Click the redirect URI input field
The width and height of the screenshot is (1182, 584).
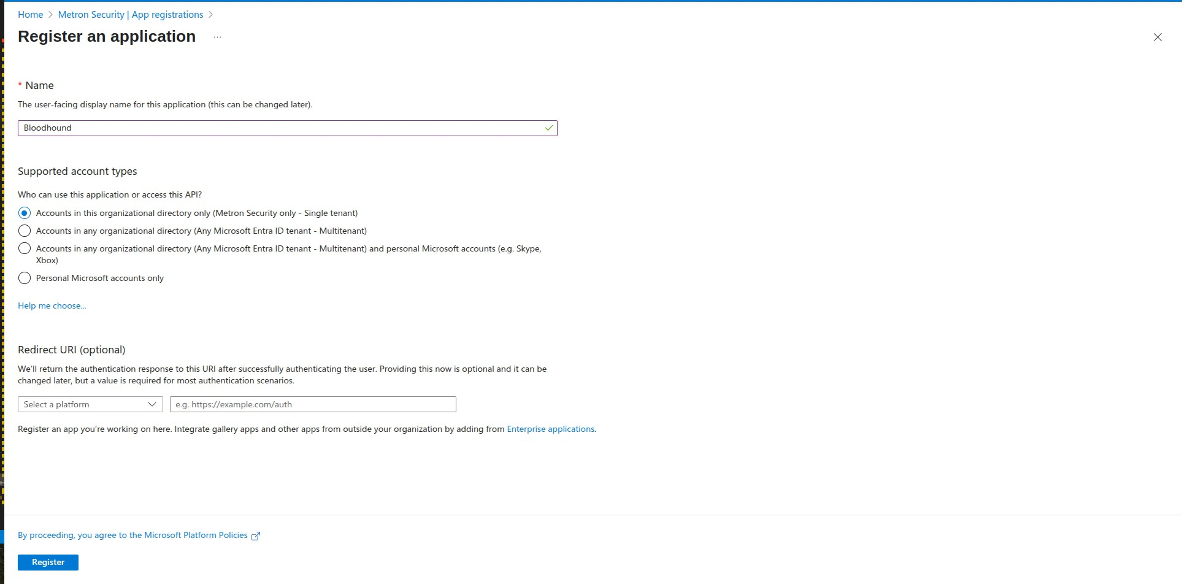click(x=312, y=404)
